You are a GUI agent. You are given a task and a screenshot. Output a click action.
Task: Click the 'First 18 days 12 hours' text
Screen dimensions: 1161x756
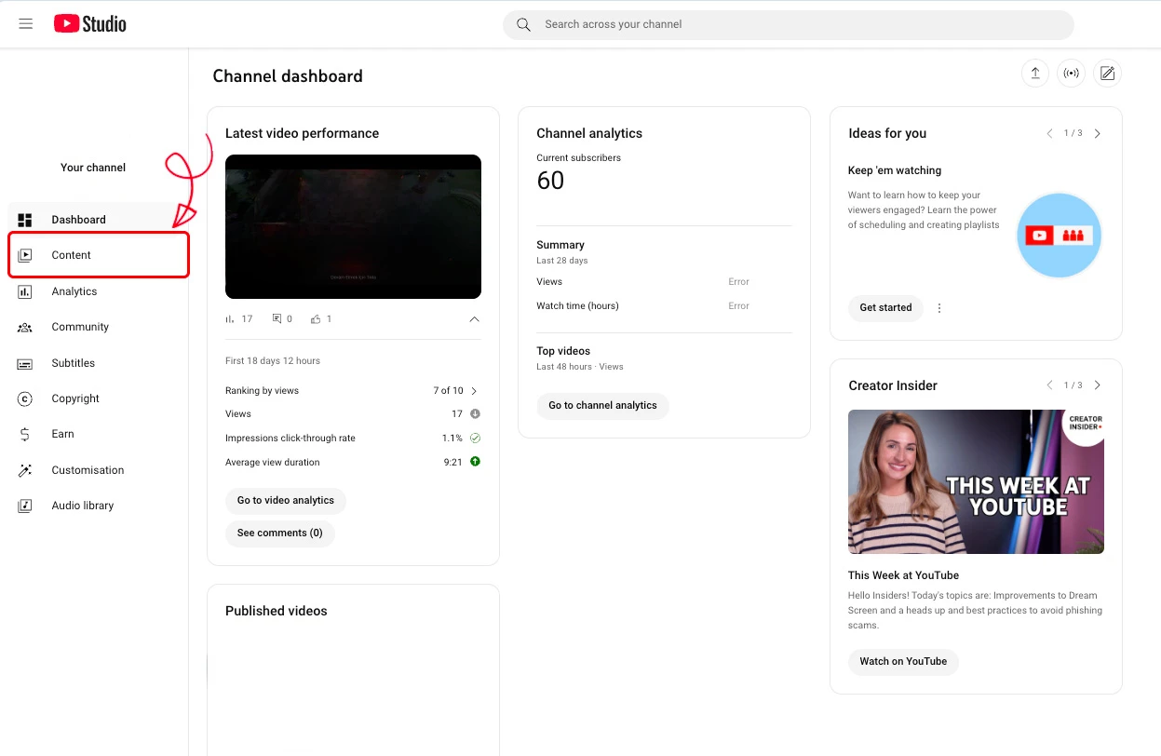click(x=273, y=361)
